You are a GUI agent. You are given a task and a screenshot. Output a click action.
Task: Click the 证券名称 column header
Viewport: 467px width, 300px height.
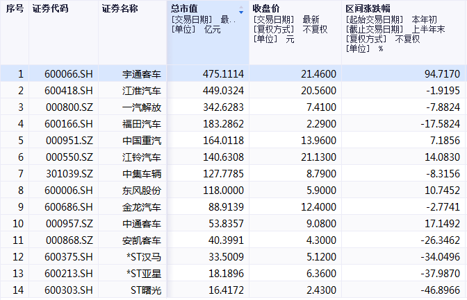click(119, 8)
